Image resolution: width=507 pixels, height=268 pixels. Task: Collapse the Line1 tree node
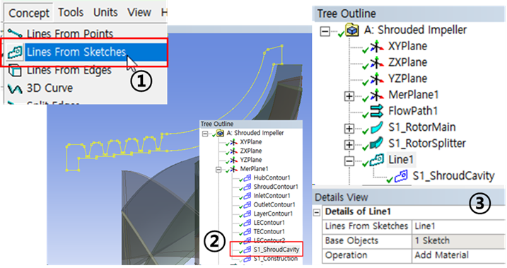tap(349, 161)
